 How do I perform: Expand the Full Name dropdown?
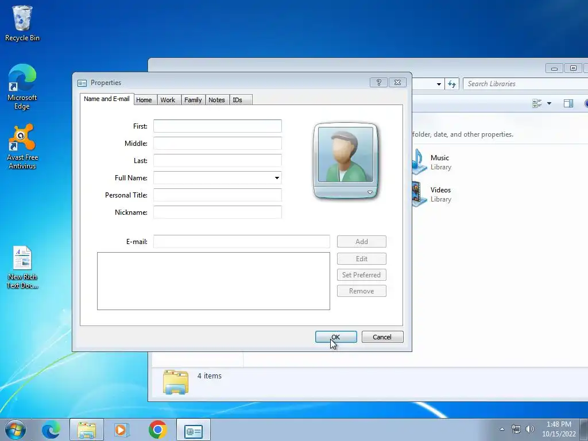coord(277,178)
